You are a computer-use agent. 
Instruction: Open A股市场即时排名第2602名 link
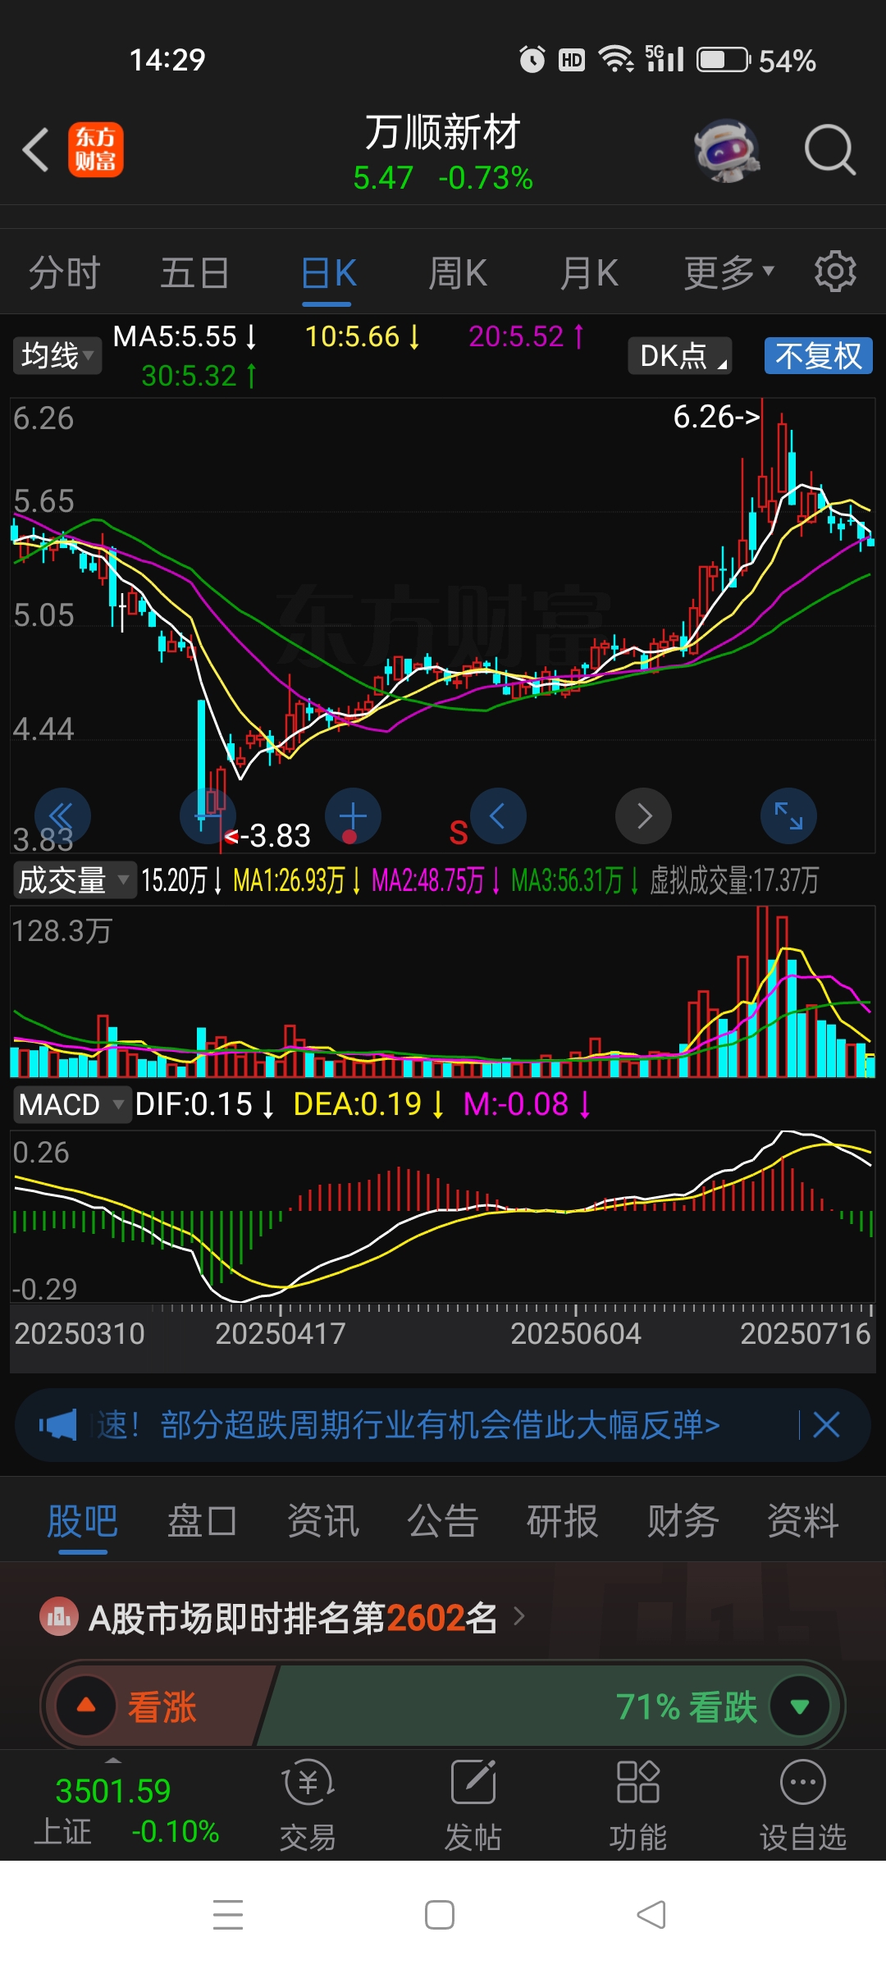(x=293, y=1618)
